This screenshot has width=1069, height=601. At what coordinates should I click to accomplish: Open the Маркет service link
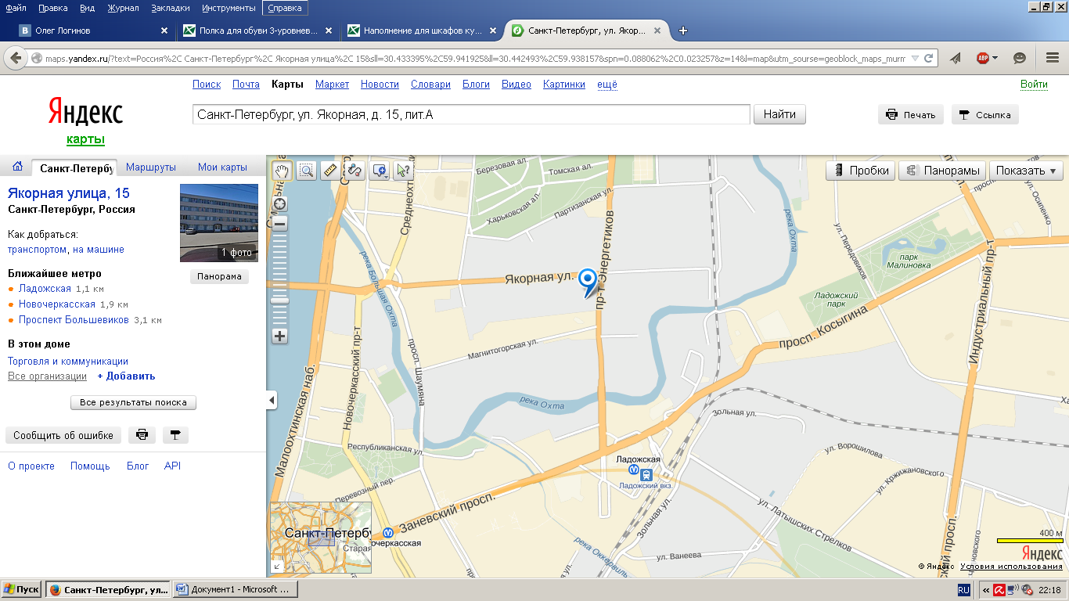(332, 85)
